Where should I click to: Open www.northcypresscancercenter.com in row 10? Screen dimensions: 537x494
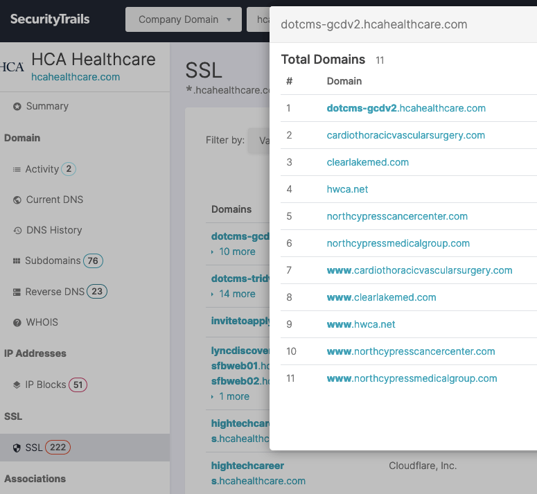(x=411, y=351)
